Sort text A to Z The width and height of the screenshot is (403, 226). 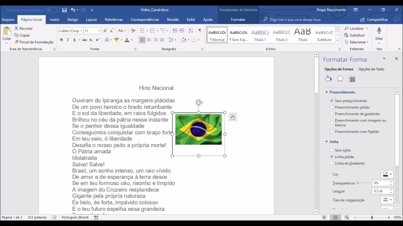(x=191, y=31)
